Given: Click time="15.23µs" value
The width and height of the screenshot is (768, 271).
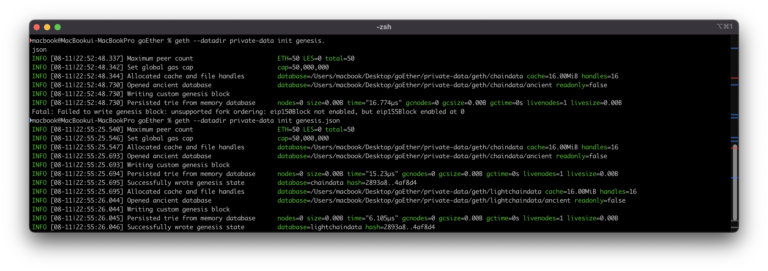Looking at the screenshot, I should tap(372, 174).
